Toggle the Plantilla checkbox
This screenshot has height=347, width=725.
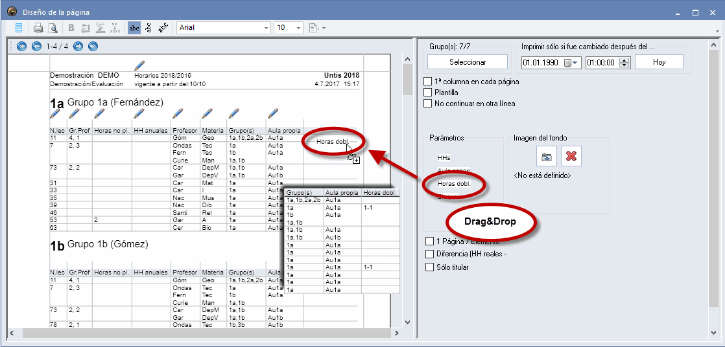click(x=428, y=93)
